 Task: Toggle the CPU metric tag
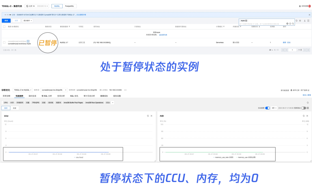(6, 103)
